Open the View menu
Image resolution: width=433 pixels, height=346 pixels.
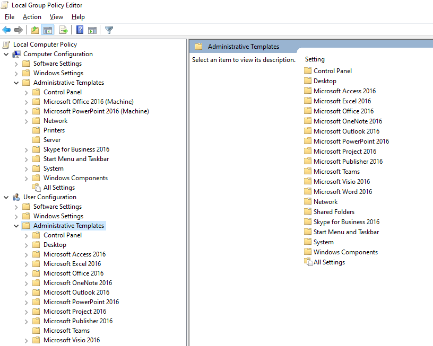point(56,17)
